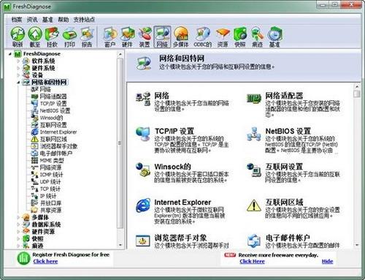Open the 帮助 help menu
365x280 pixels.
(64, 20)
